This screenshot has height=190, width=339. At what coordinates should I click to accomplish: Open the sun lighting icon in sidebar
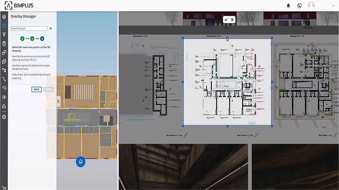coord(4,97)
